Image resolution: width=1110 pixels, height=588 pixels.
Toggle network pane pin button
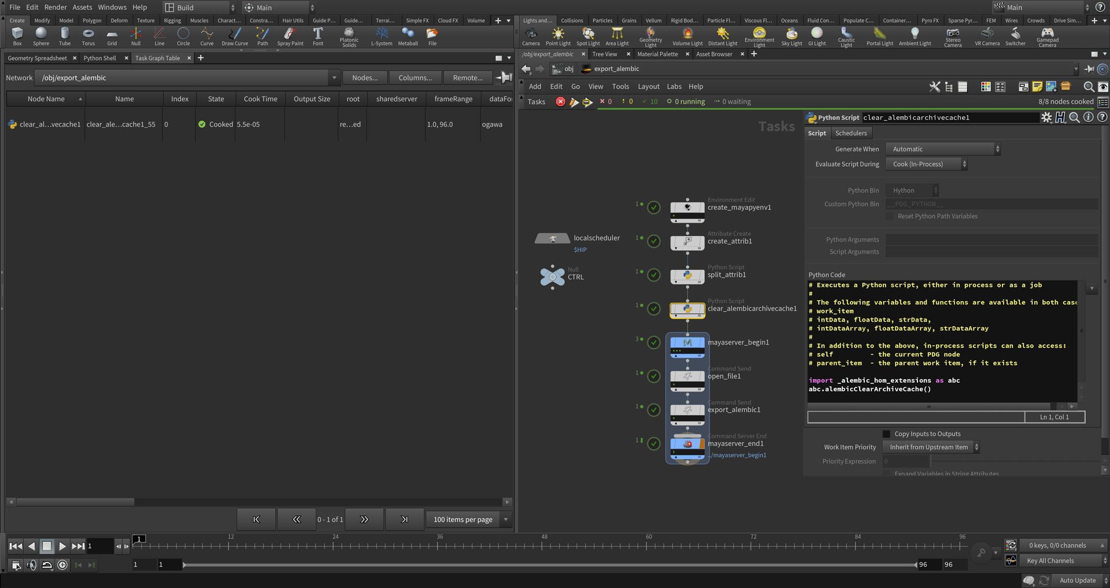point(1089,69)
